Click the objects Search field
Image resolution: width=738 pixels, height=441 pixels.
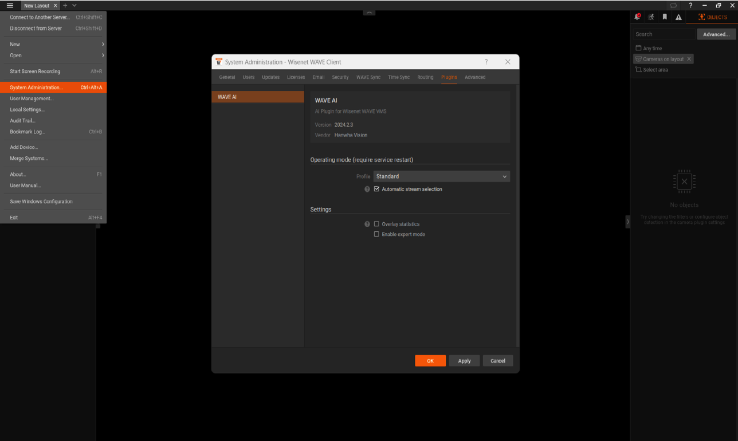664,34
